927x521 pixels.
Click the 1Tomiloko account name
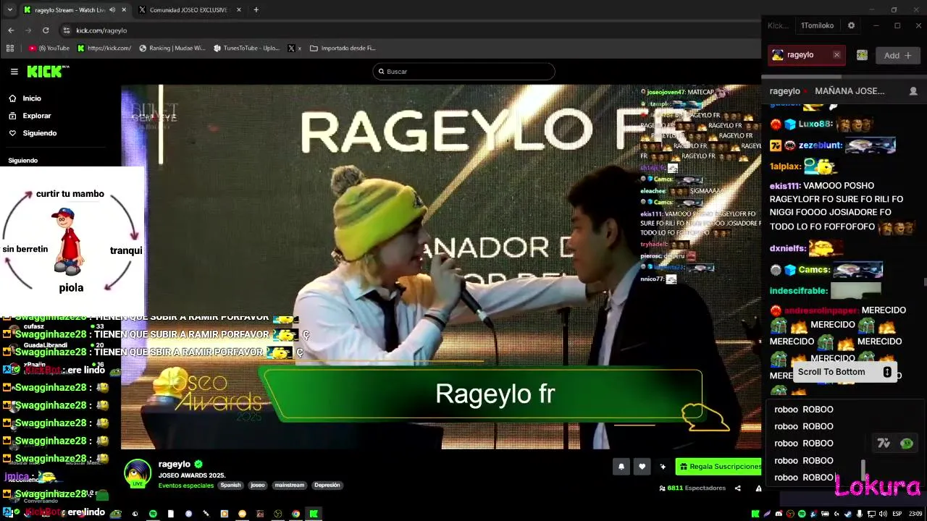[817, 25]
